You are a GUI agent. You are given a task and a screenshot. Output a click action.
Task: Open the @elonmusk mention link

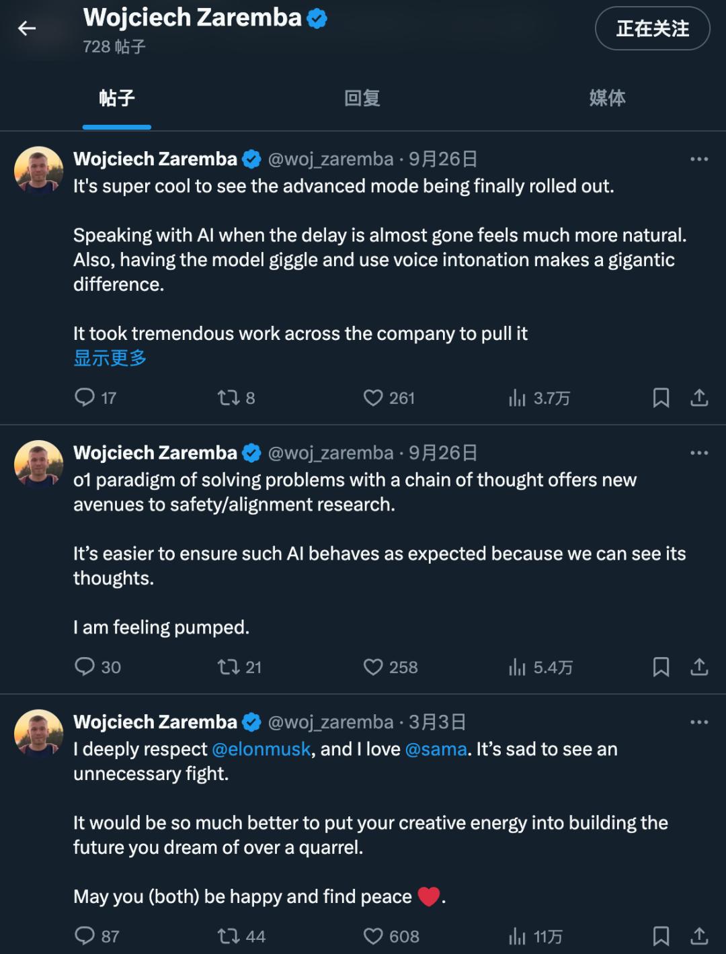[261, 749]
